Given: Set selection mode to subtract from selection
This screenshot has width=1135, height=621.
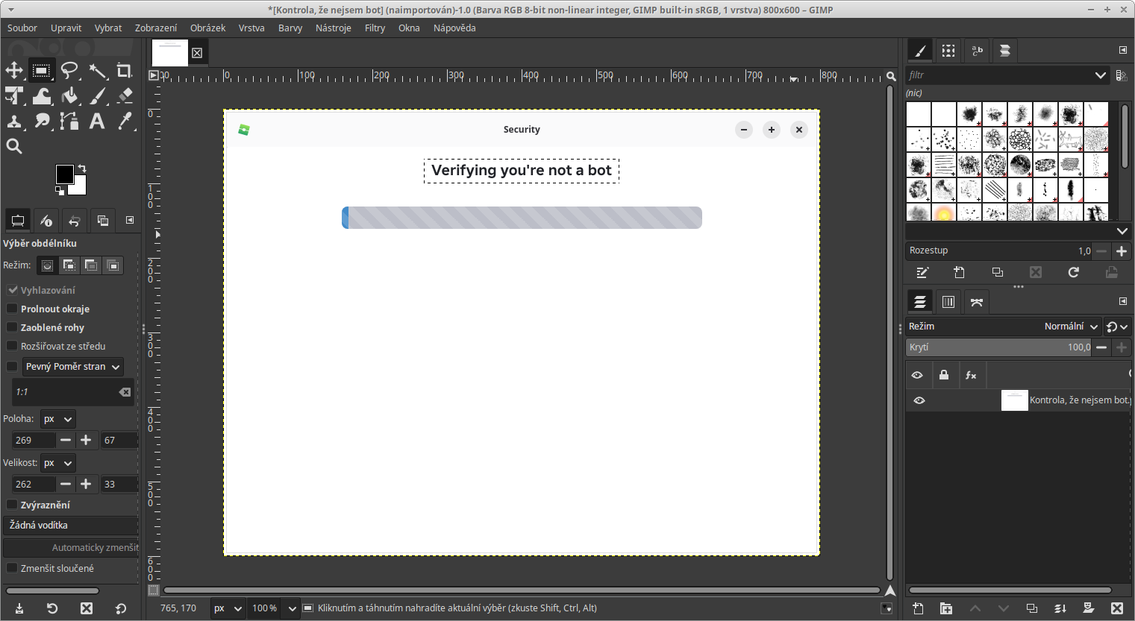Looking at the screenshot, I should tap(91, 265).
